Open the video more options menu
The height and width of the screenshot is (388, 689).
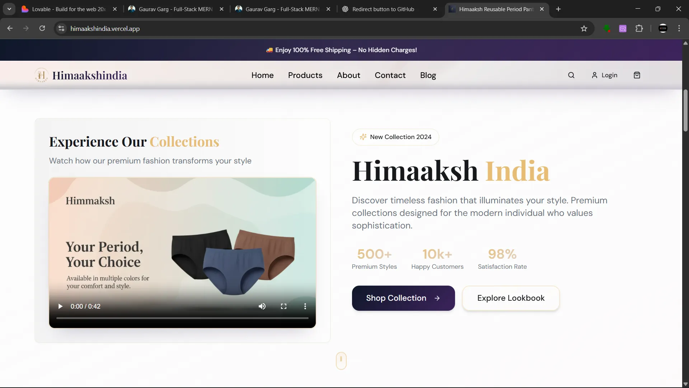305,306
